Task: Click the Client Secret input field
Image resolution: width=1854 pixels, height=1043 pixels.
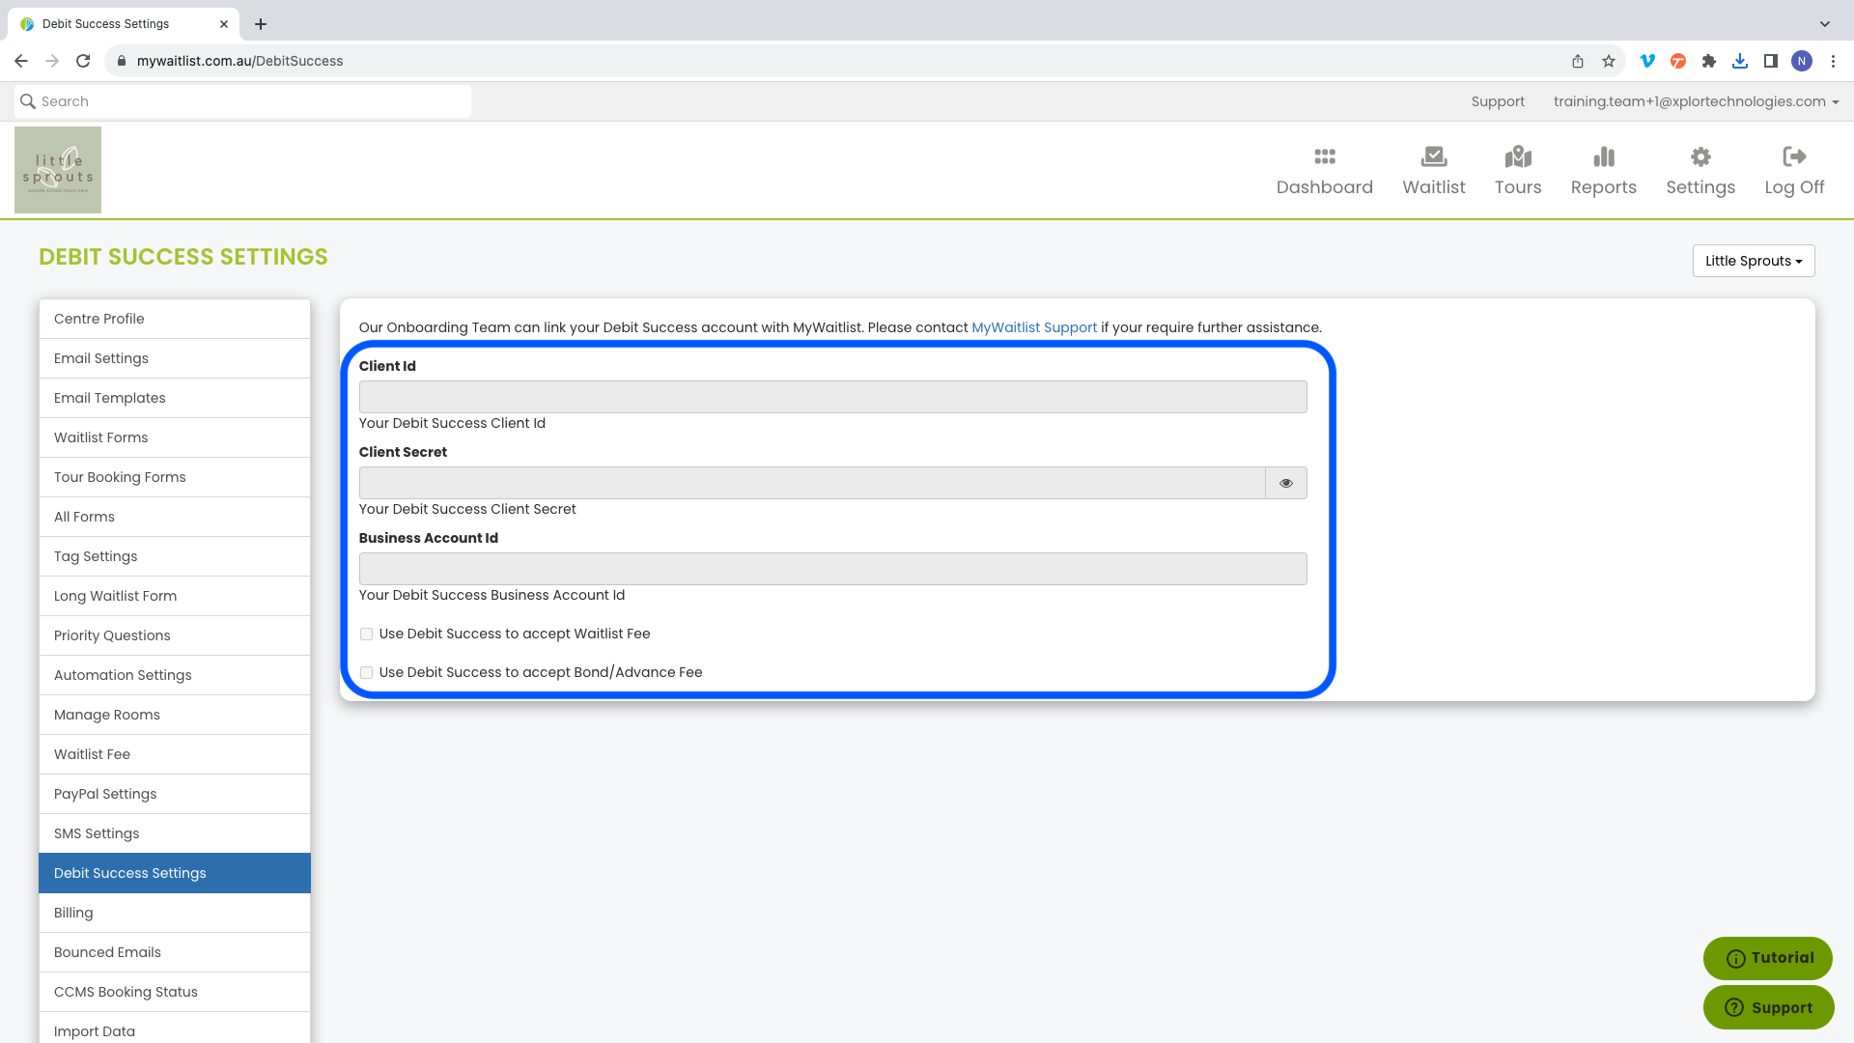Action: pos(812,483)
